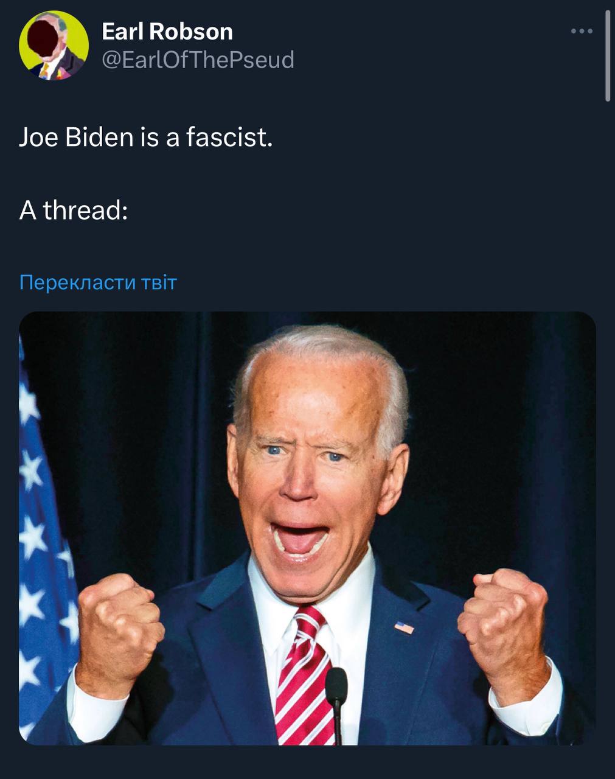Viewport: 615px width, 779px height.
Task: Click the word 'thread' in the tweet
Action: coord(83,211)
